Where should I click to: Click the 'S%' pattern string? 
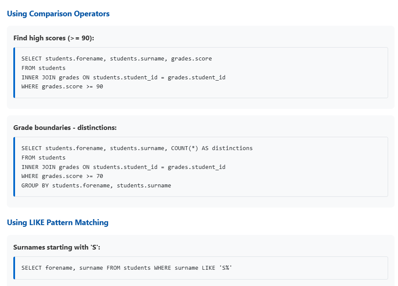click(x=225, y=268)
